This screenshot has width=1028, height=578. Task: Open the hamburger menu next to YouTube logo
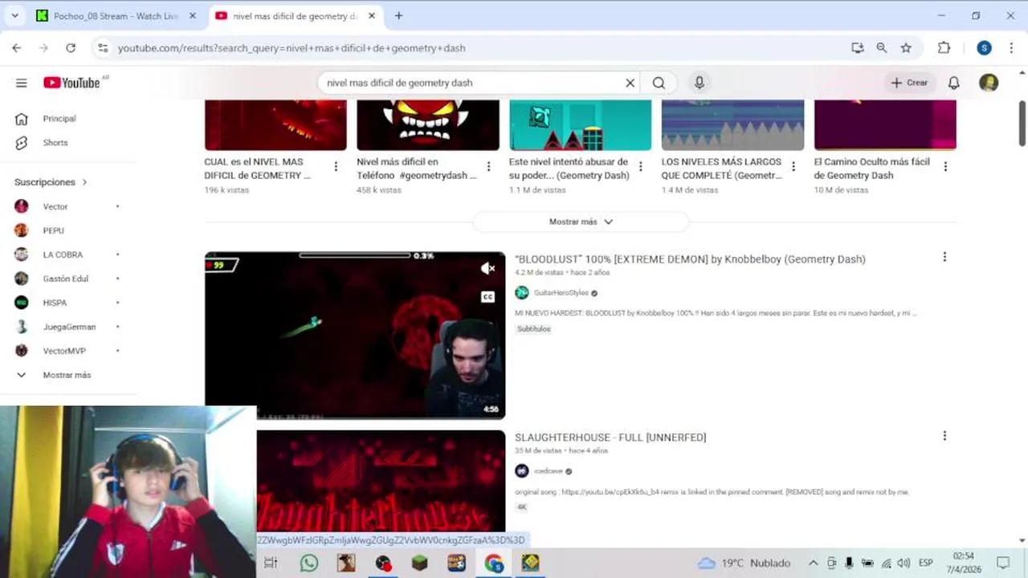[22, 82]
